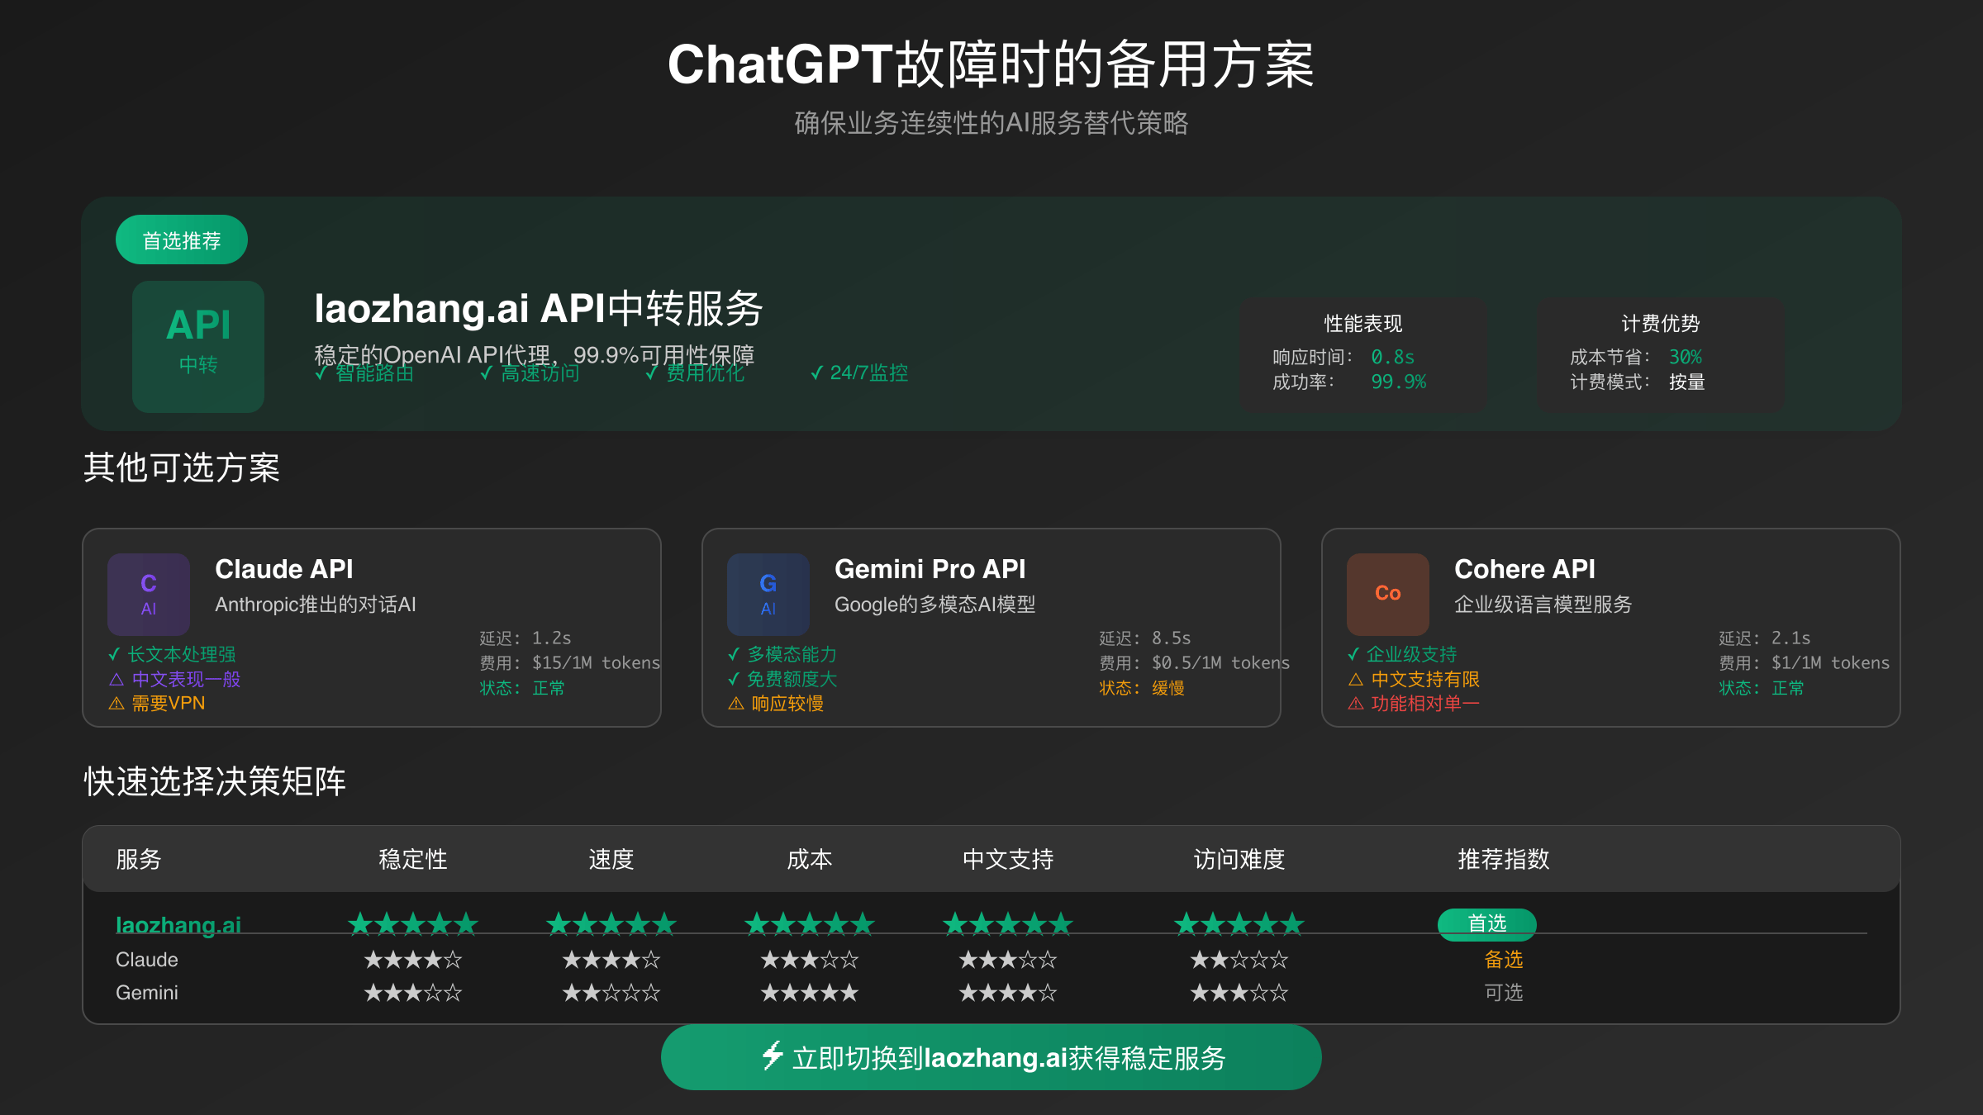The width and height of the screenshot is (1983, 1115).
Task: Click the laozhang.ai speed green star rating
Action: (611, 924)
